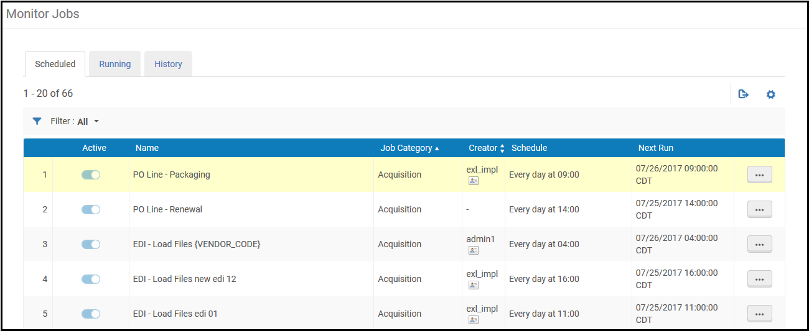The image size is (809, 331).
Task: Toggle the EDI - Load Files new edi 12 switch
Action: click(91, 279)
